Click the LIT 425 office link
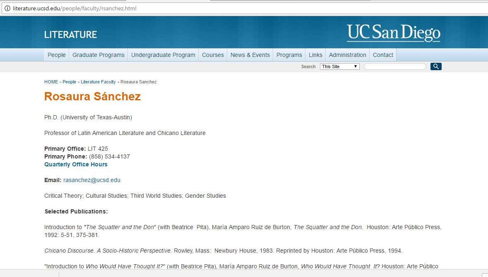 (x=98, y=149)
